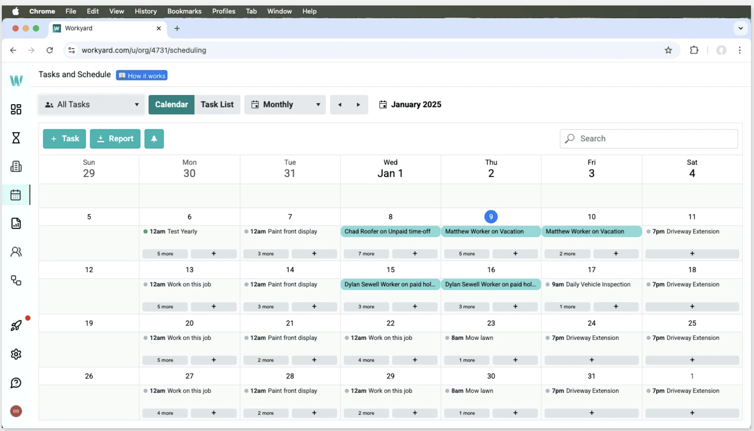Open 7pm Driveway Extension on Friday 24
The image size is (754, 431).
tap(582, 338)
